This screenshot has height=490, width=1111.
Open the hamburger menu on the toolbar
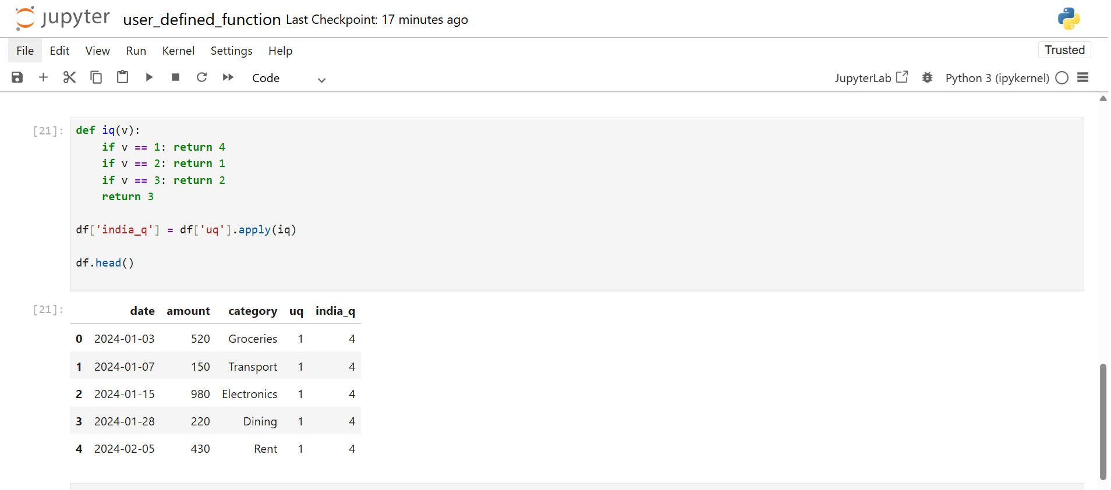[1082, 77]
